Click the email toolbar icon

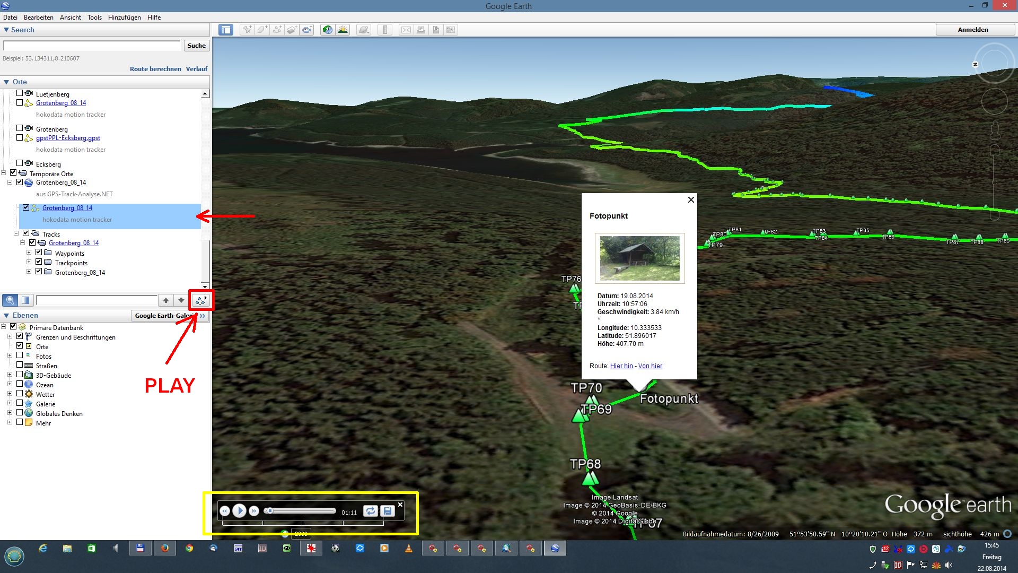pyautogui.click(x=406, y=30)
